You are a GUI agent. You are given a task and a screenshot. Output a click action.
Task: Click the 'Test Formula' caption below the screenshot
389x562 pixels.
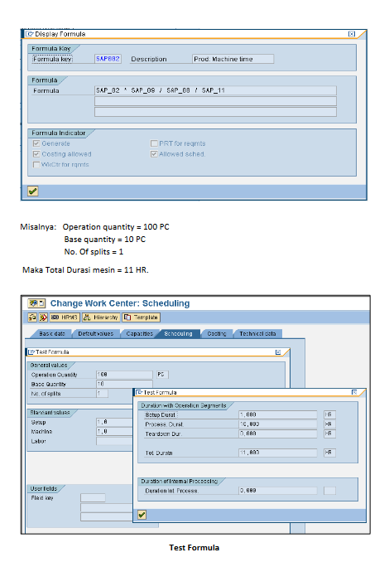coord(194,548)
